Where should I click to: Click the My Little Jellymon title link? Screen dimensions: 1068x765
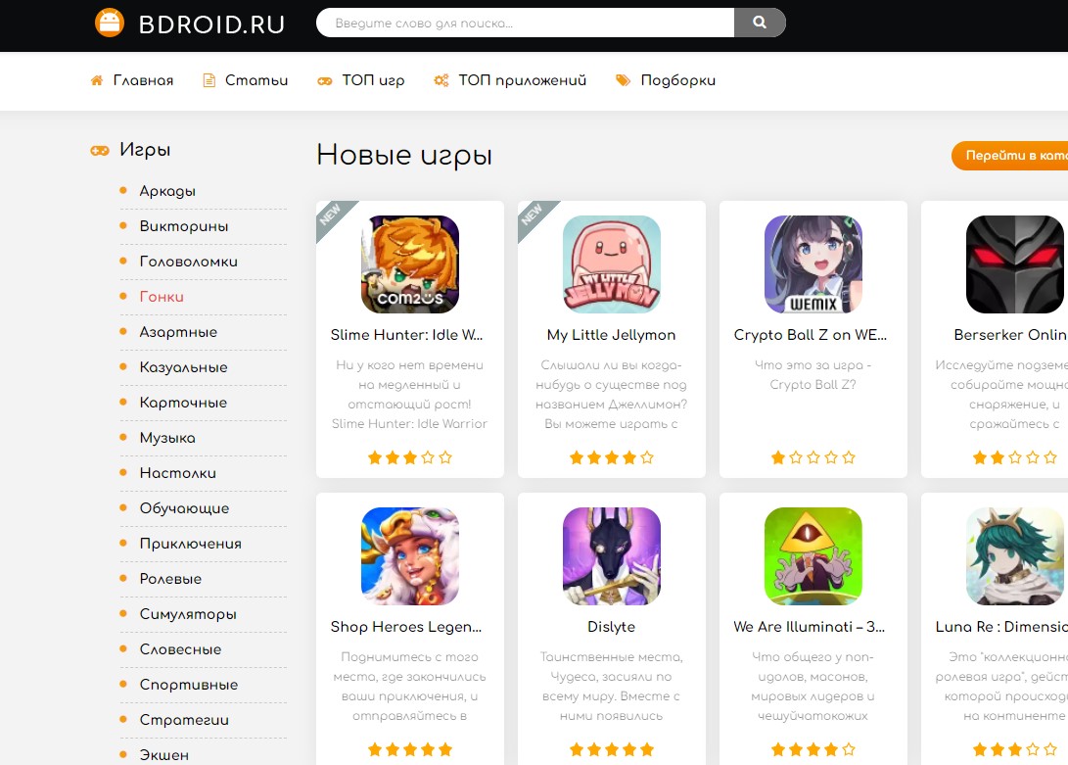coord(611,335)
